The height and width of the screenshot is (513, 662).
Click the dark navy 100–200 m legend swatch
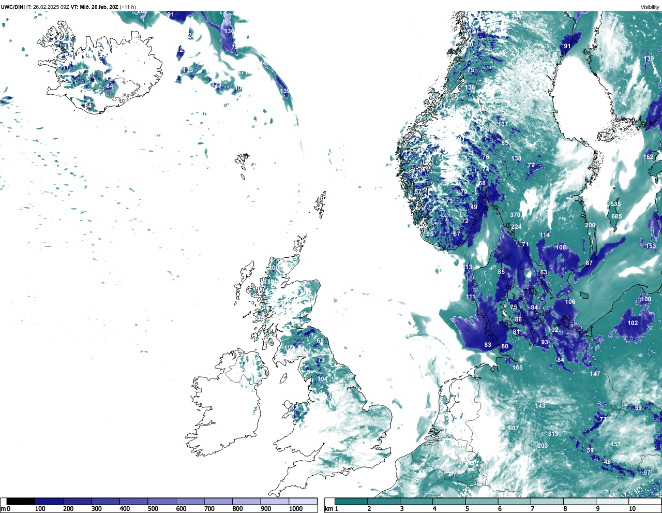tap(49, 502)
